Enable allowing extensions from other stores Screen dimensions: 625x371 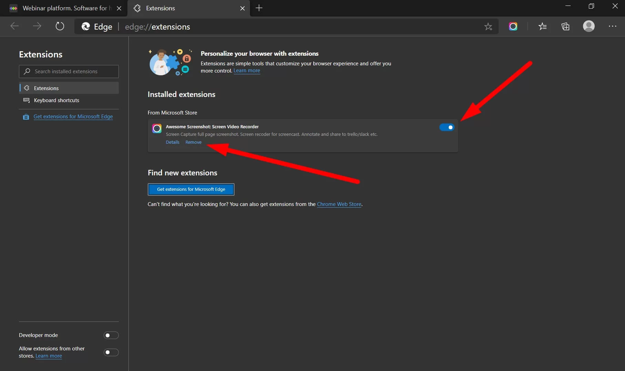(111, 352)
